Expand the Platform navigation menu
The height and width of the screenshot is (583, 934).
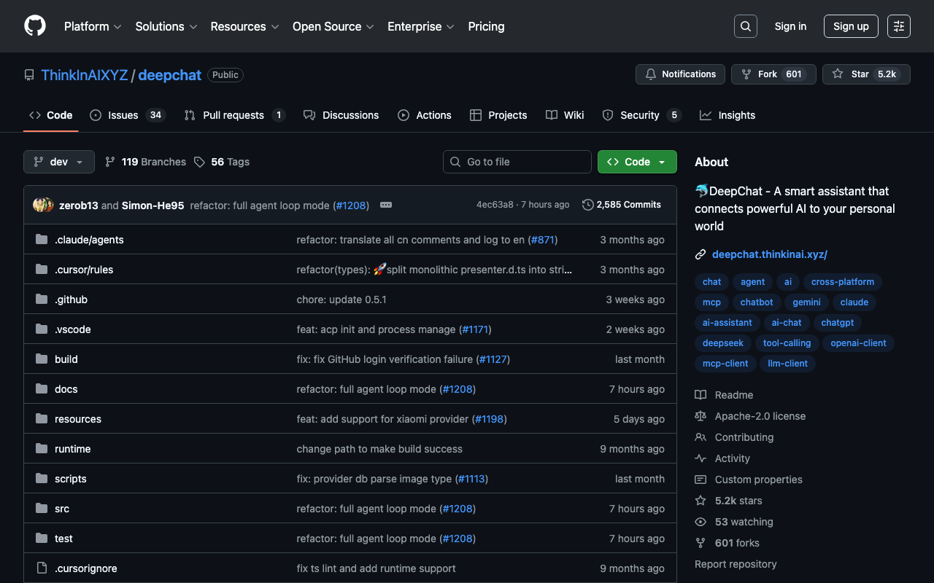[93, 26]
